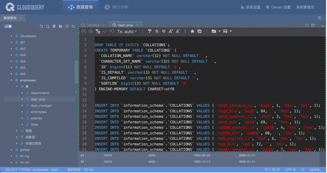Image resolution: width=327 pixels, height=173 pixels.
Task: Click the format SQL brush icon
Action: (x=149, y=31)
